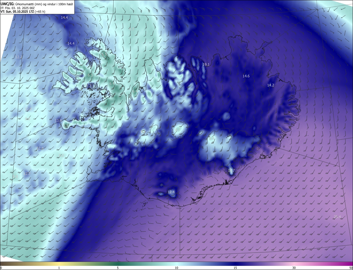Click the 0 tick on the color scale
Image resolution: width=353 pixels, height=270 pixels.
click(x=1, y=268)
